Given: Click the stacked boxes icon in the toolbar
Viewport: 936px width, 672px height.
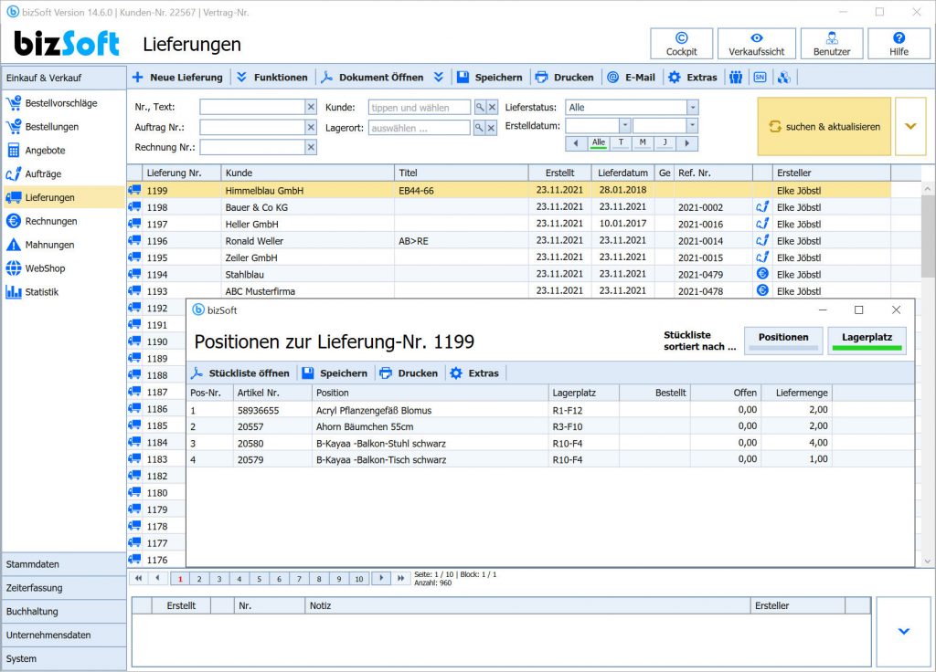Looking at the screenshot, I should point(783,78).
